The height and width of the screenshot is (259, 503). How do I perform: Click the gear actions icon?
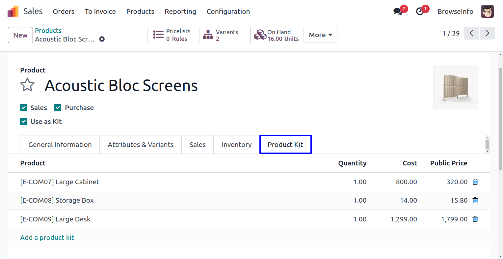[102, 39]
